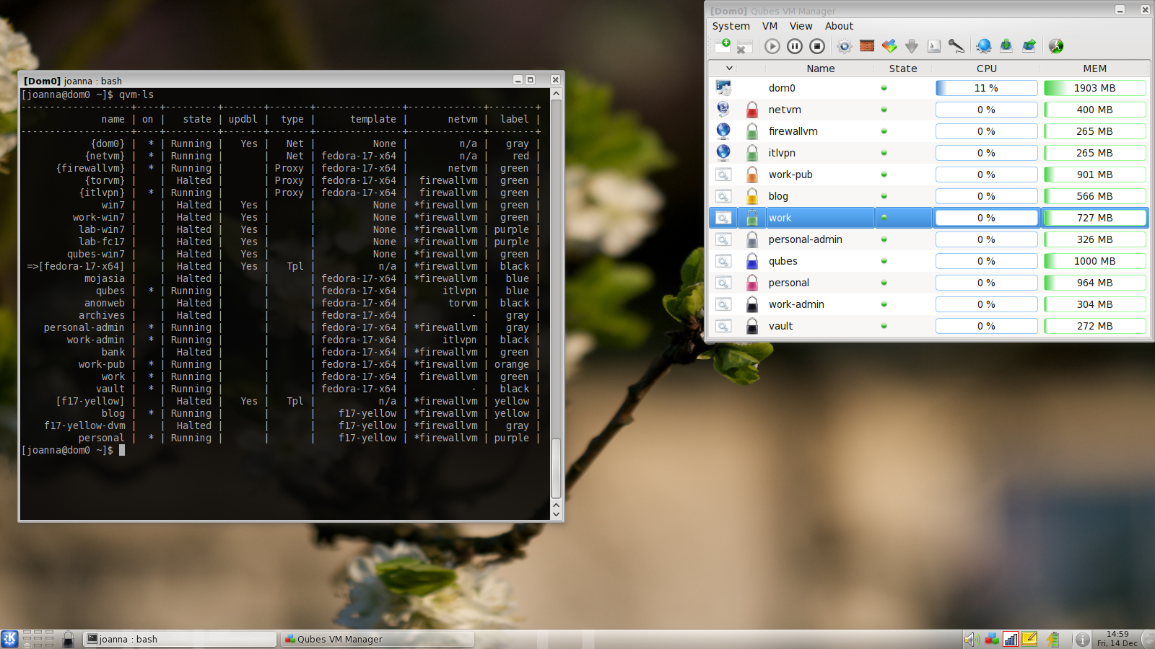This screenshot has width=1155, height=649.
Task: Click the orange padlock icon beside work-pub
Action: pos(751,175)
